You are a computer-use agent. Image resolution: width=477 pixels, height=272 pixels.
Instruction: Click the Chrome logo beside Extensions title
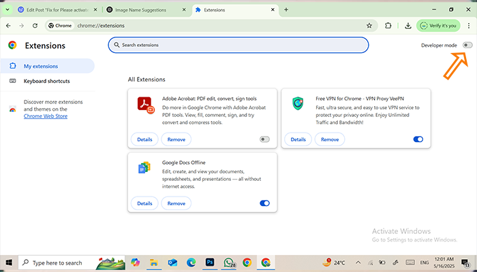(12, 46)
